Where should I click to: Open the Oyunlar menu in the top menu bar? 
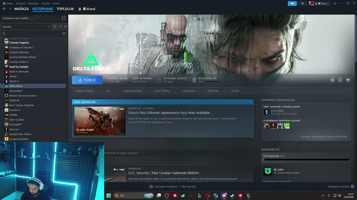[x=46, y=4]
